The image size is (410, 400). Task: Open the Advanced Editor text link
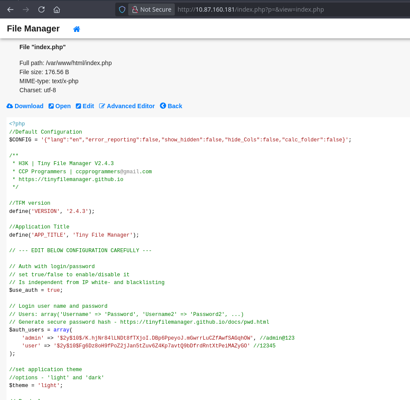coord(130,106)
